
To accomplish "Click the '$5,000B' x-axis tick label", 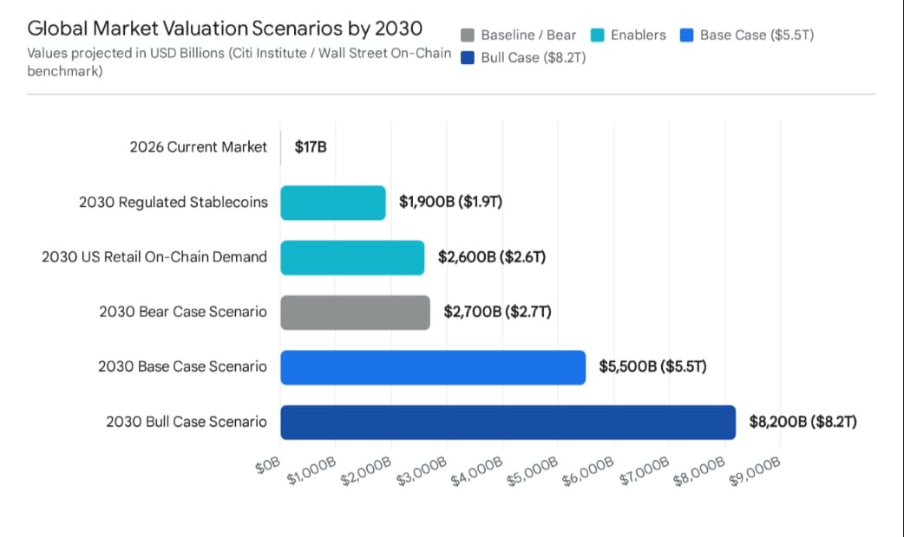I will click(x=533, y=471).
